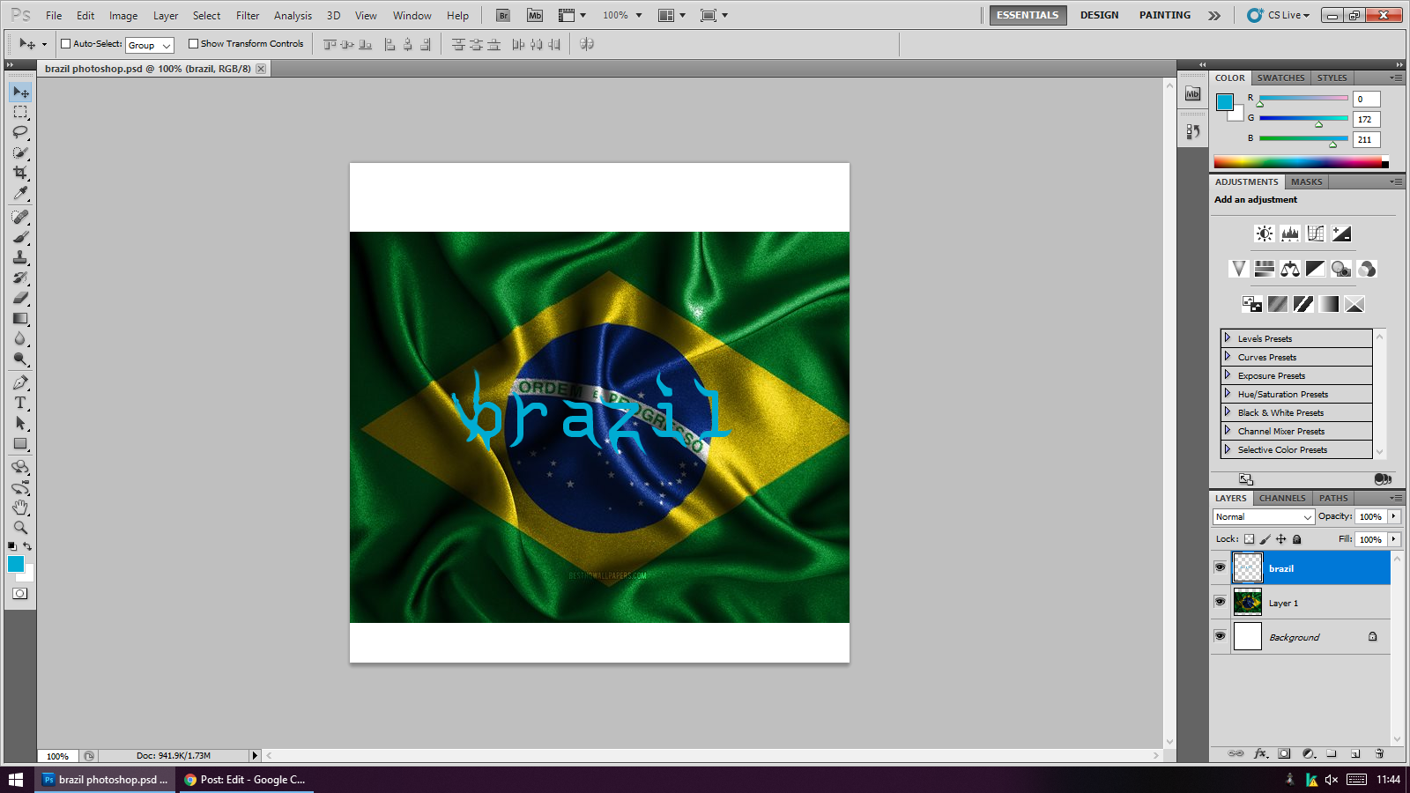This screenshot has width=1410, height=793.
Task: Open the Fill slider arrow
Action: (x=1394, y=539)
